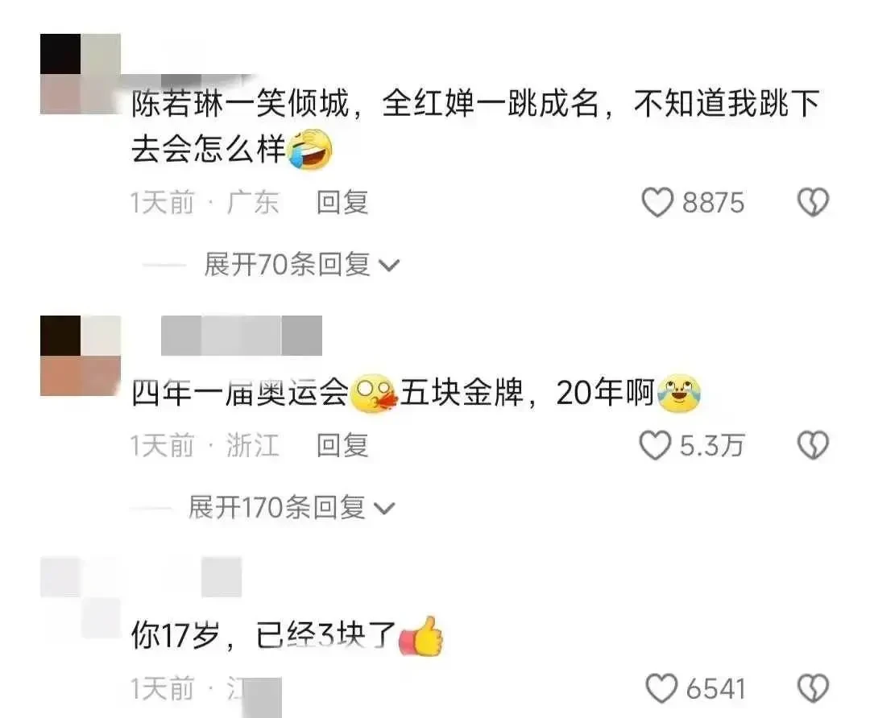The image size is (870, 718).
Task: Open first commenter's avatar
Action: pos(81,74)
